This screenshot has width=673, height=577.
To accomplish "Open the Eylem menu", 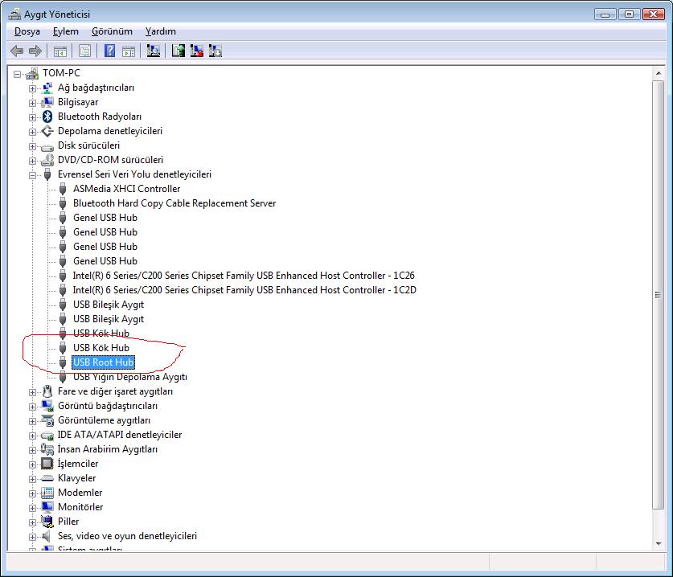I will point(65,31).
